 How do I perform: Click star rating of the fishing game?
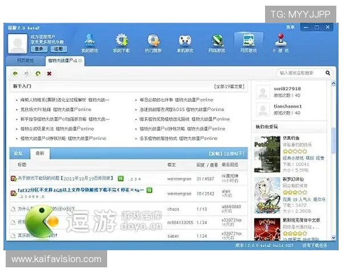(x=295, y=151)
